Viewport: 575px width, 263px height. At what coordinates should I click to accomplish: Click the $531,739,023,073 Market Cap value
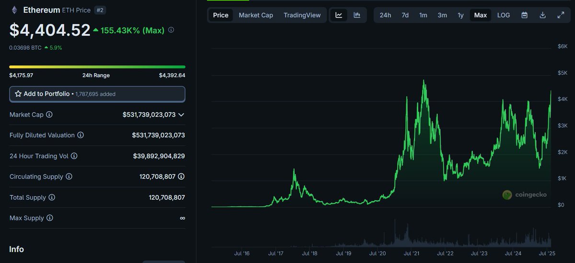click(149, 114)
